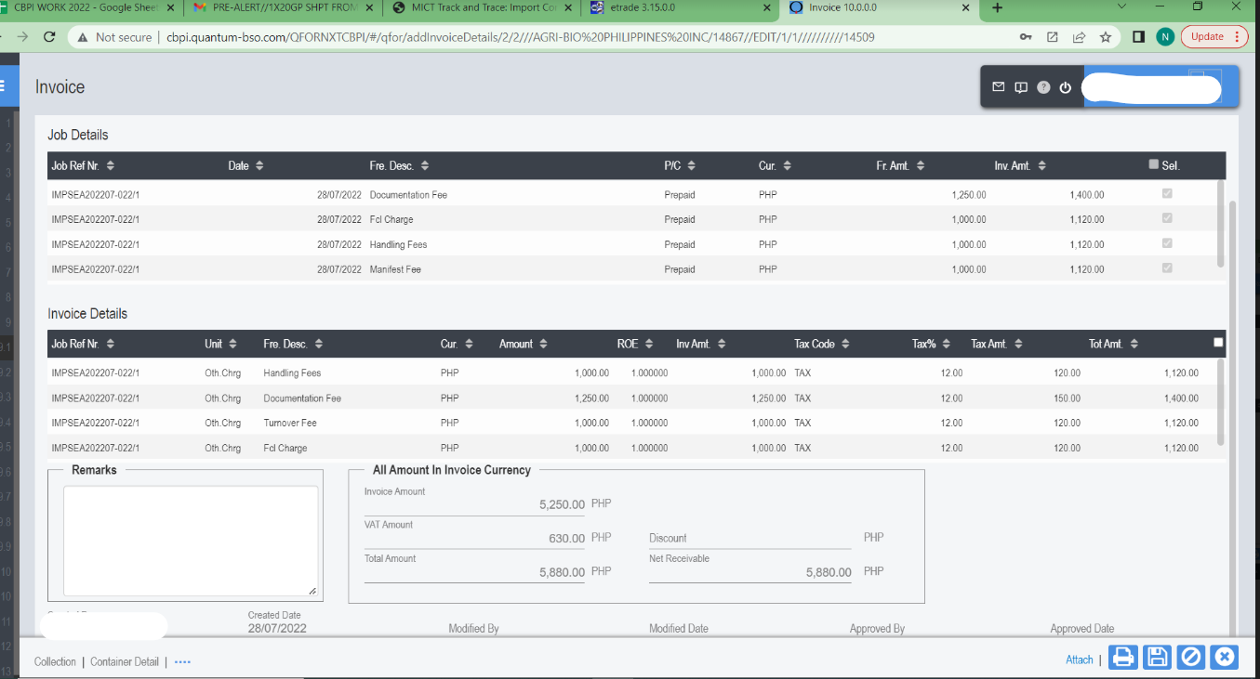Image resolution: width=1260 pixels, height=679 pixels.
Task: Click the share page icon in address bar
Action: [x=1079, y=37]
